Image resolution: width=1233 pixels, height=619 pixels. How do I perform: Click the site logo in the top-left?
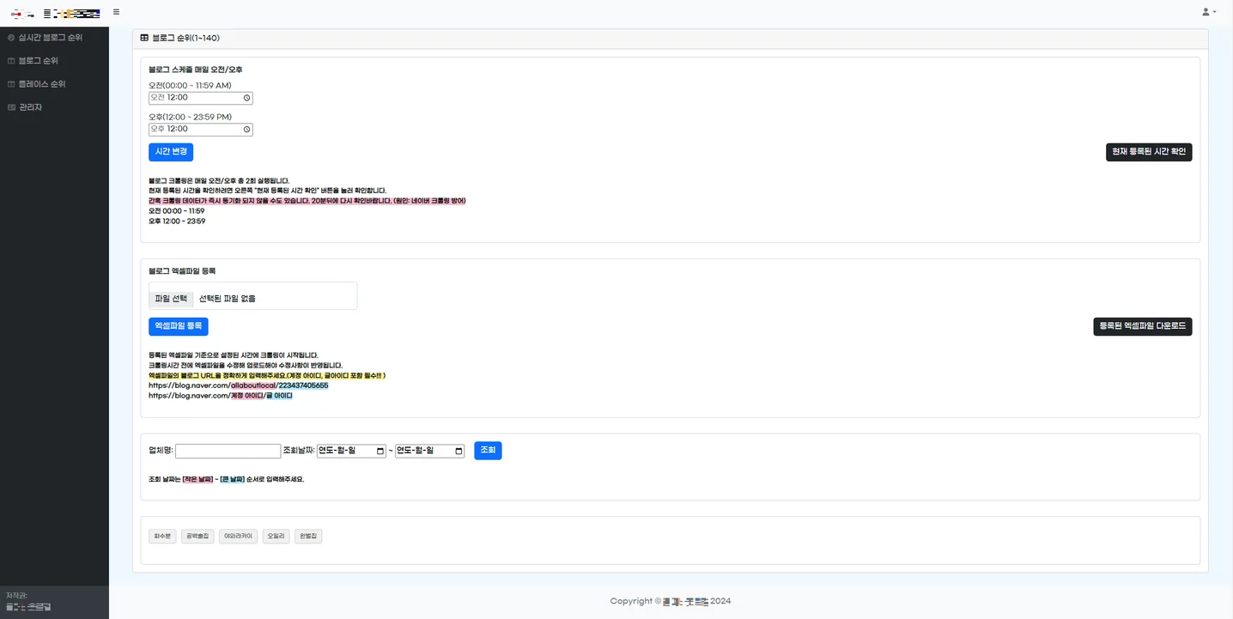[55, 13]
